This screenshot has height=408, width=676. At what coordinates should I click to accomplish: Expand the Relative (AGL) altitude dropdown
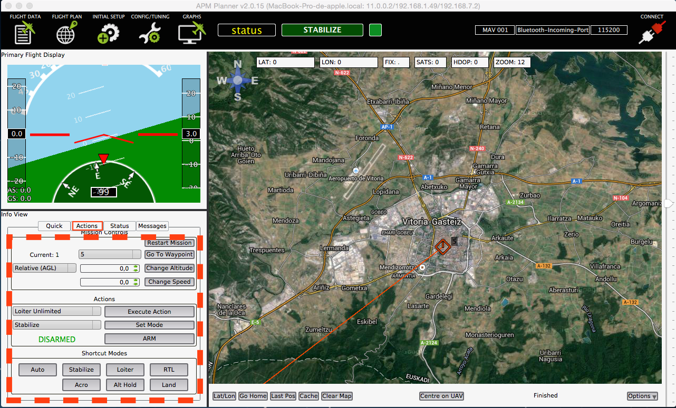(x=45, y=268)
